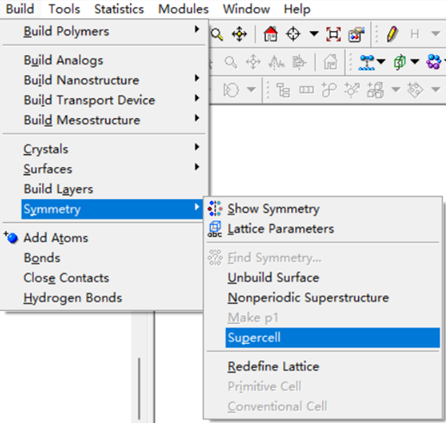Image resolution: width=446 pixels, height=423 pixels.
Task: Select Nonperiodic Superstructure in the submenu
Action: (323, 297)
